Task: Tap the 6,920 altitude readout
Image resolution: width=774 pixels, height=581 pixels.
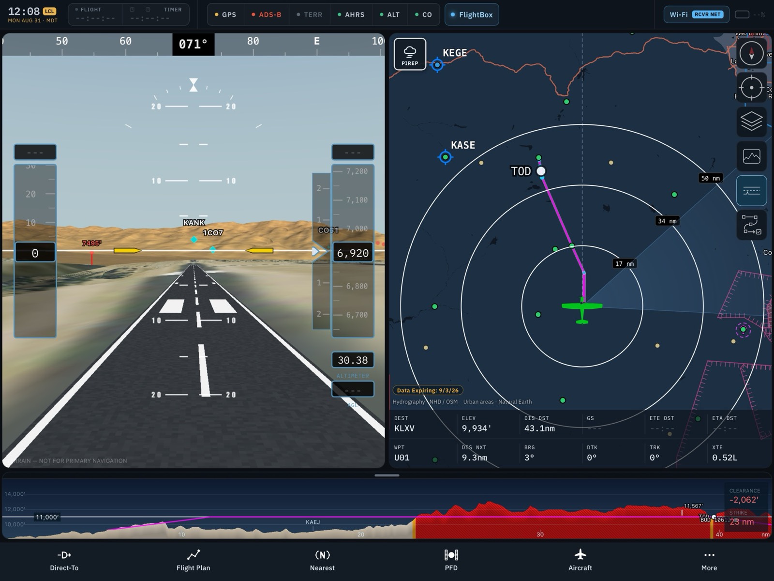Action: 353,253
